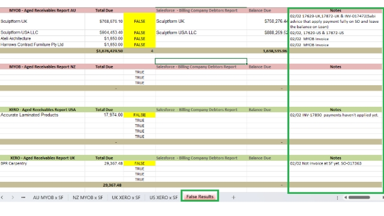Image resolution: width=384 pixels, height=216 pixels.
Task: Select the $904,453.40 Total Due cell
Action: (x=104, y=32)
